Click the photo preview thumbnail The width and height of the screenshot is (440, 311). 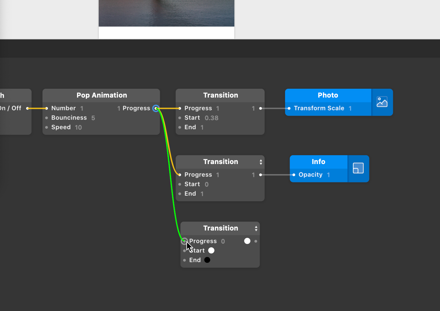coord(166,13)
